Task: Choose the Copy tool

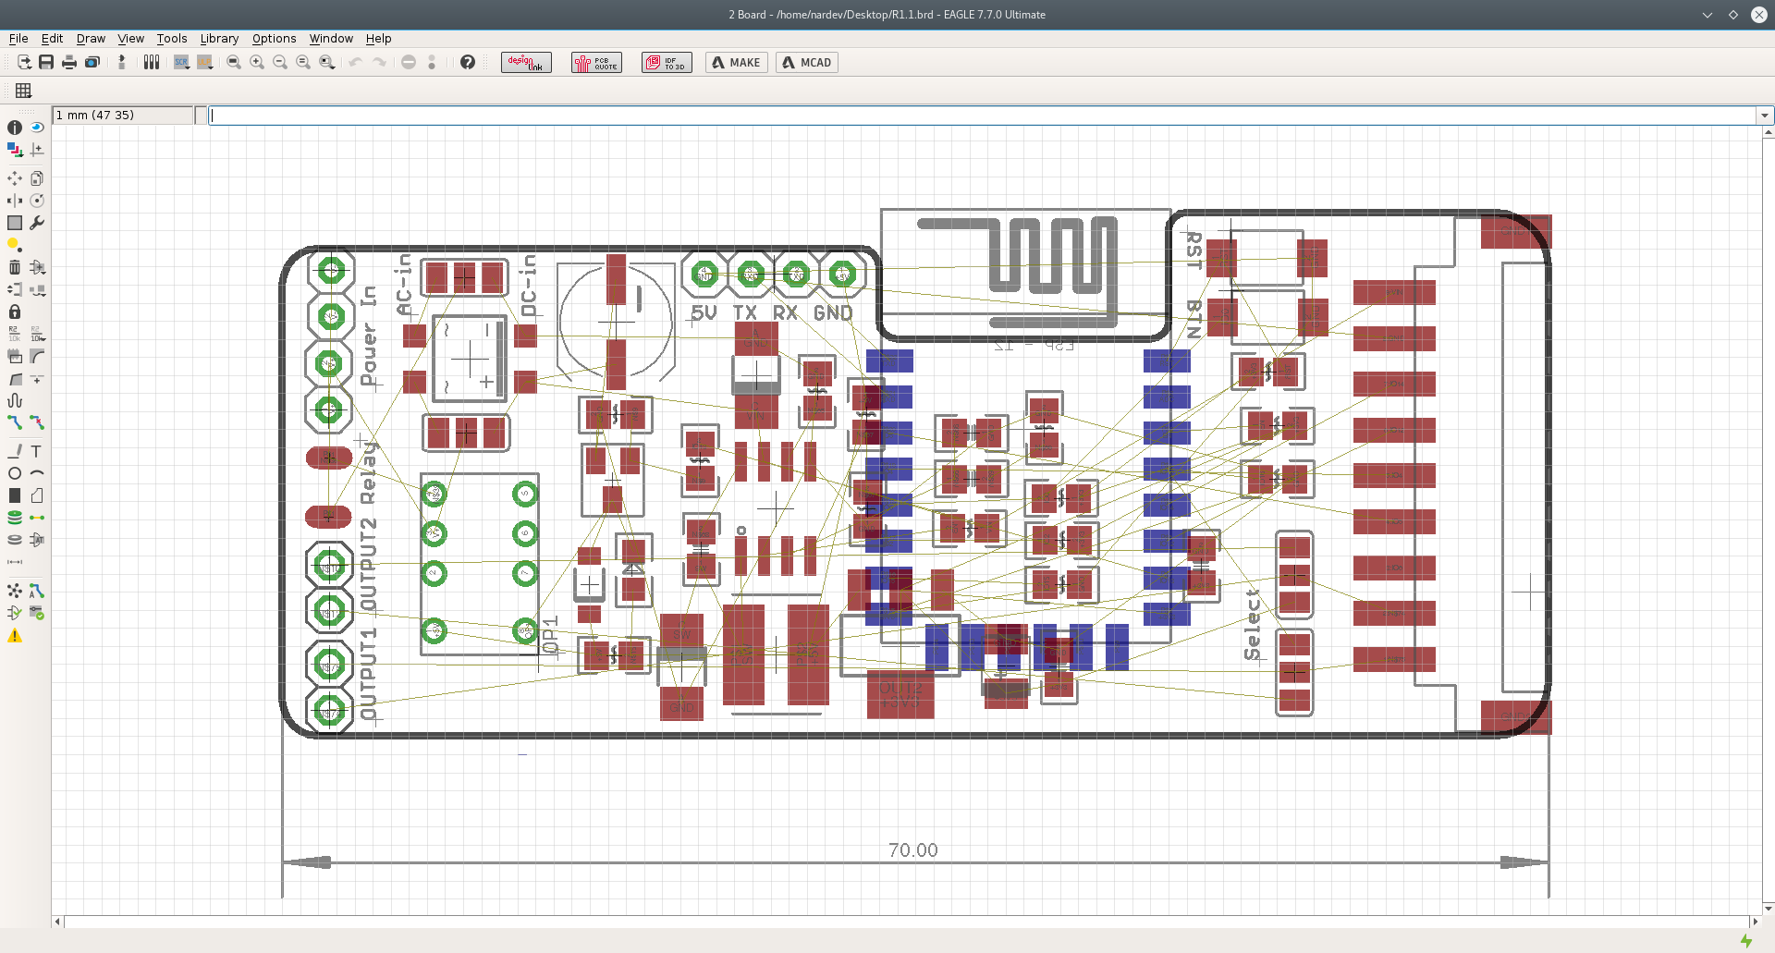Action: pos(37,178)
